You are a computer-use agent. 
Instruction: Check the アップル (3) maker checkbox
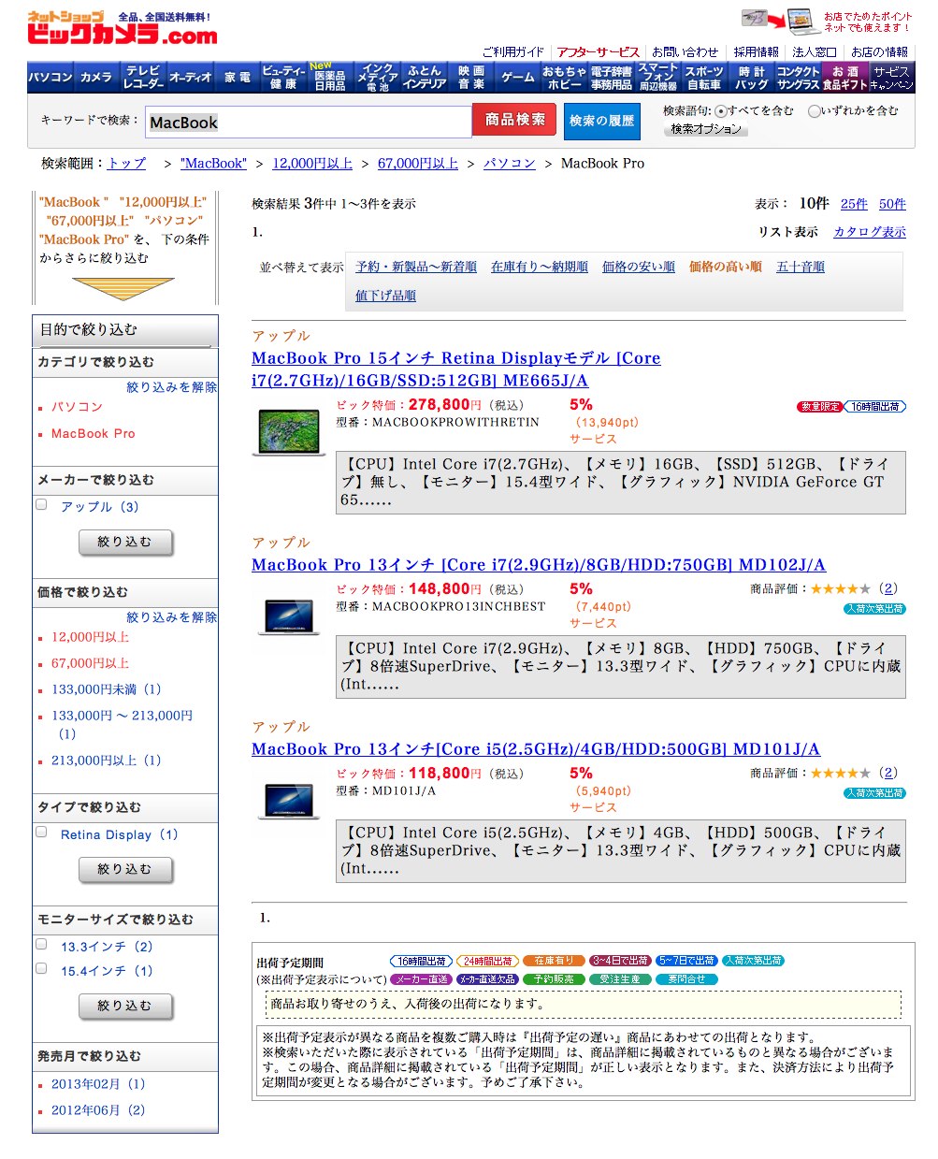pyautogui.click(x=41, y=505)
